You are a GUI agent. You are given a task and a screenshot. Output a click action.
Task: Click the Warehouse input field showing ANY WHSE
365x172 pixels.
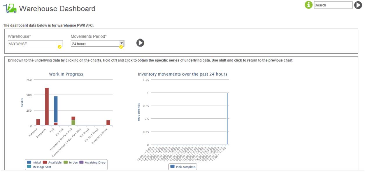(35, 44)
